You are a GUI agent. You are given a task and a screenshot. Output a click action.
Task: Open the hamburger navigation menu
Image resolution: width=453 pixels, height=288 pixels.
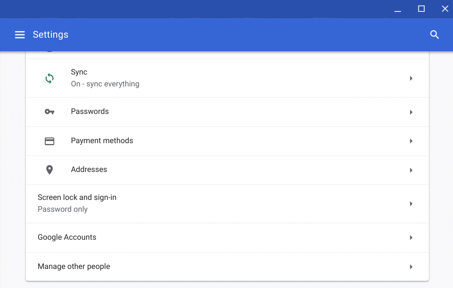click(x=19, y=34)
